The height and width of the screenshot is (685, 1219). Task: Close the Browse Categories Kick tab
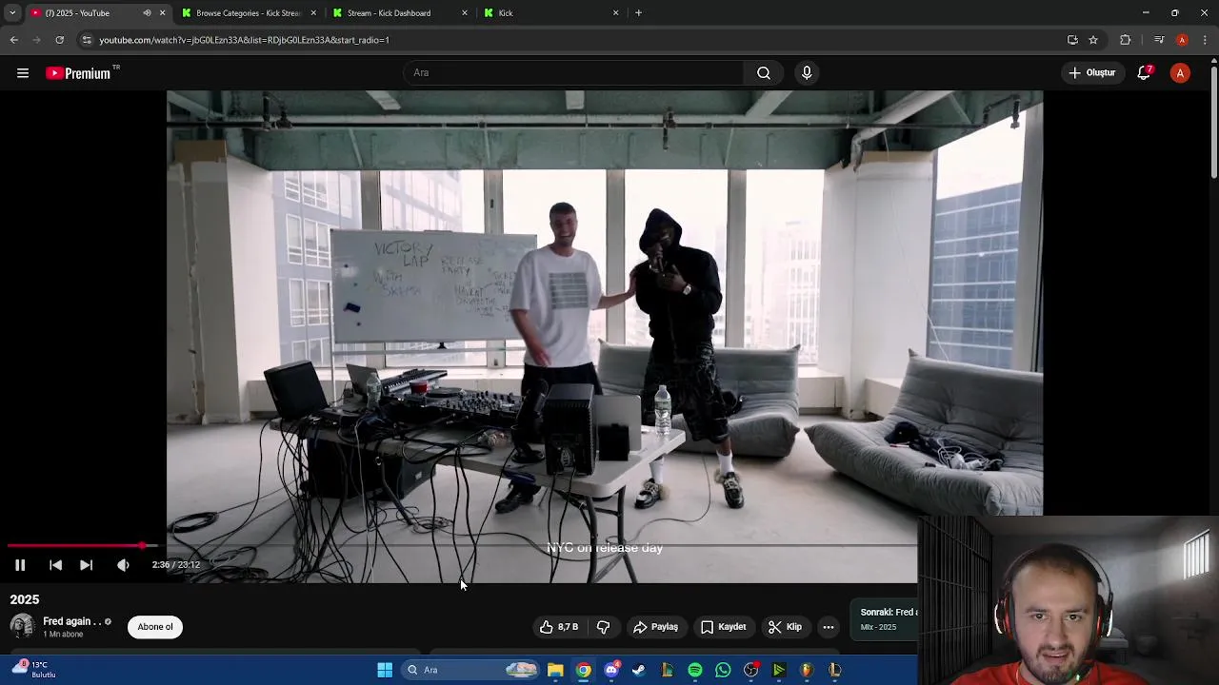(x=313, y=13)
